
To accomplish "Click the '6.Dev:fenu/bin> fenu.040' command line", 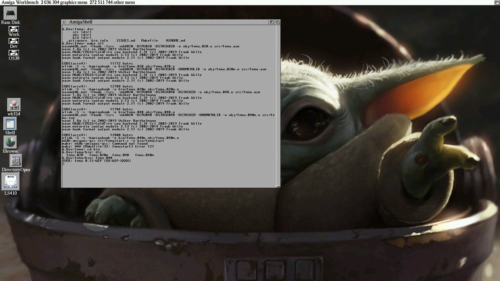I will [x=87, y=158].
